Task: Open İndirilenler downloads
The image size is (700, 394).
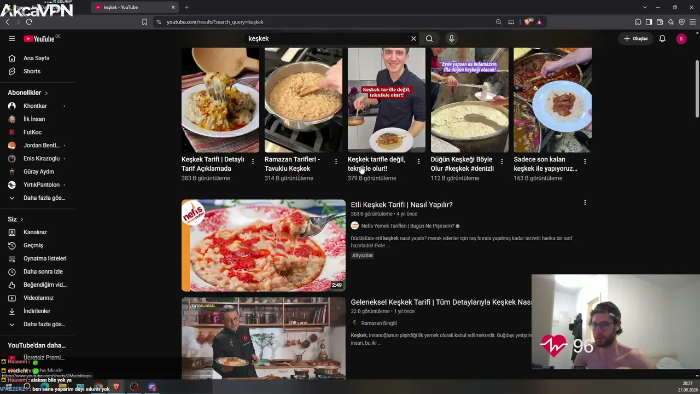Action: point(38,311)
